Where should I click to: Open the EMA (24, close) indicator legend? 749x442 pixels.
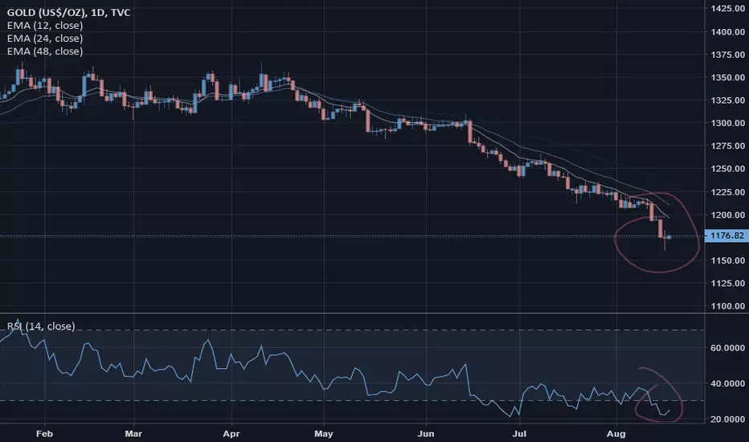[x=45, y=39]
